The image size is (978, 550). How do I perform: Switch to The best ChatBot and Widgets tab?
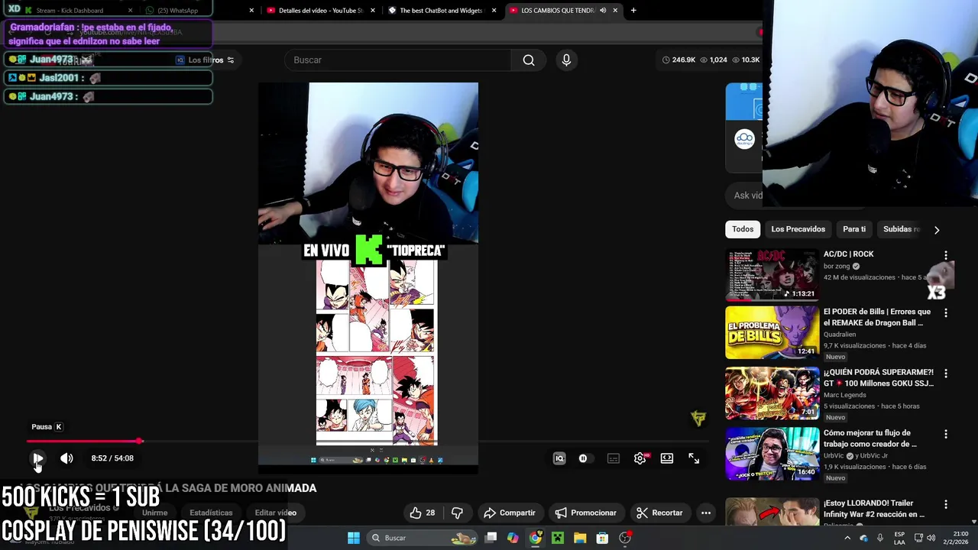click(442, 10)
